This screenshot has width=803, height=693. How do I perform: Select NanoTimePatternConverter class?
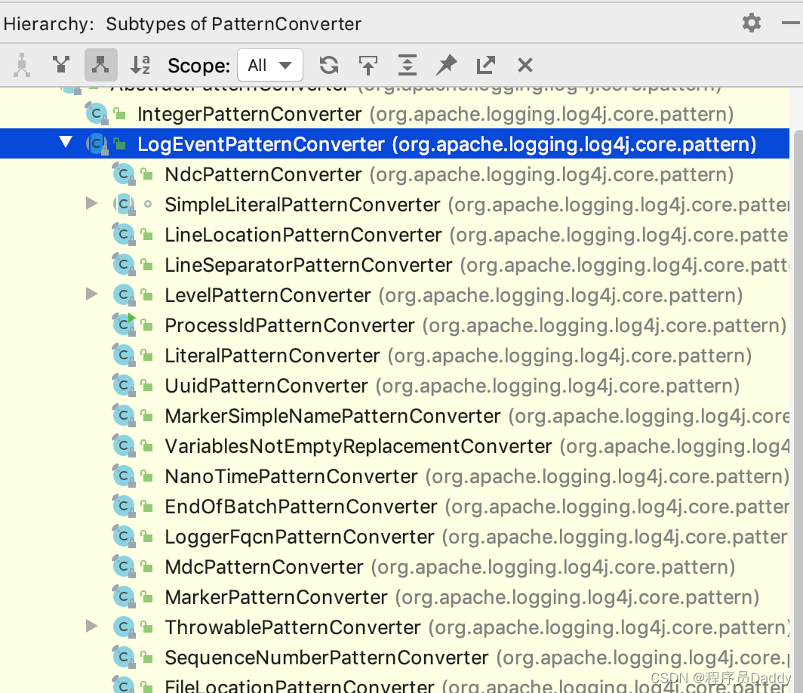coord(291,477)
